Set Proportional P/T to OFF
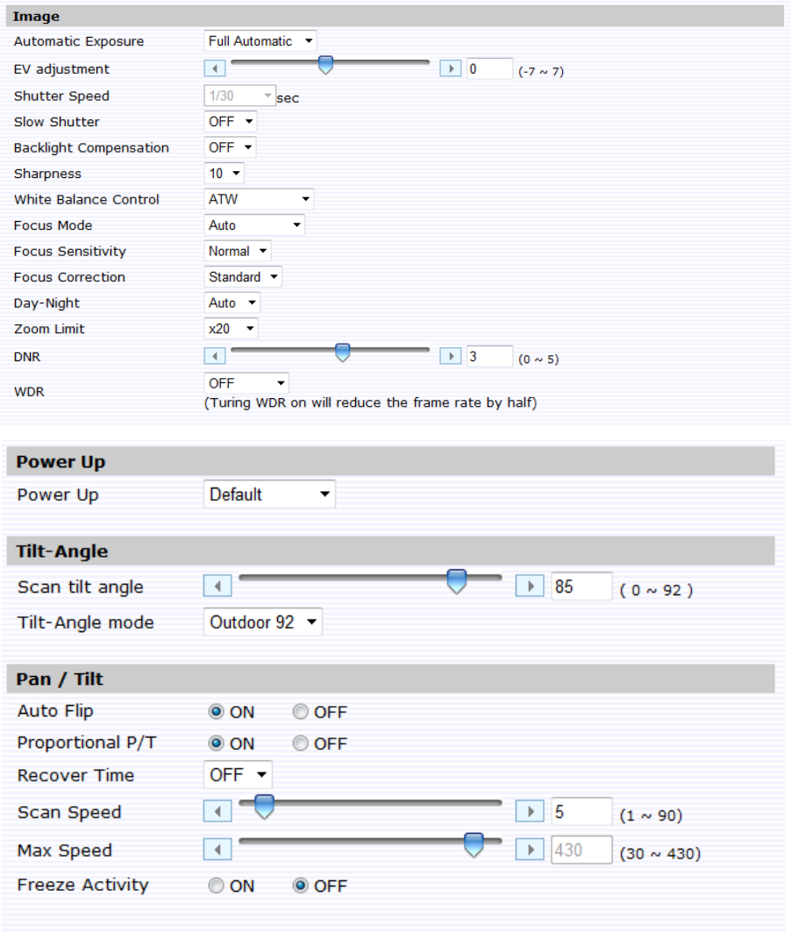This screenshot has width=791, height=933. (x=301, y=744)
